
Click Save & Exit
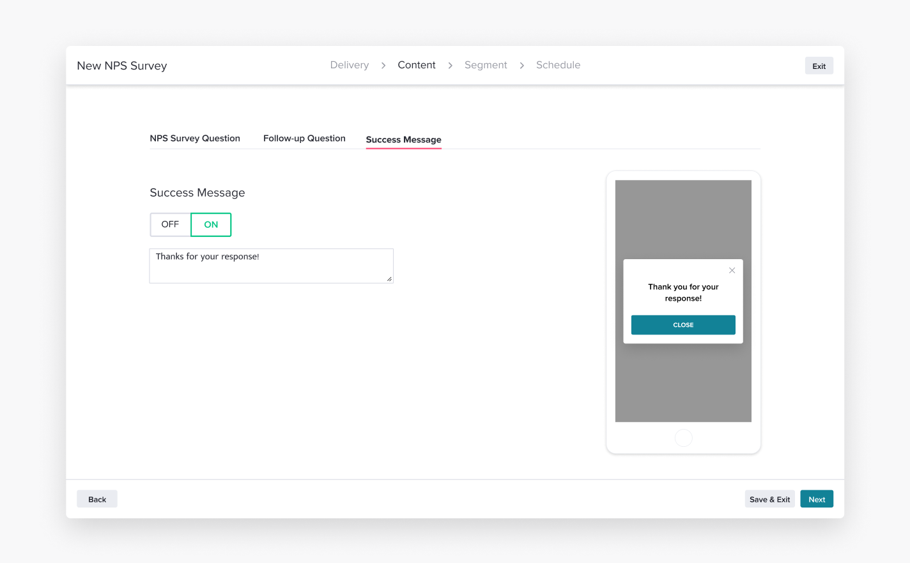tap(770, 499)
